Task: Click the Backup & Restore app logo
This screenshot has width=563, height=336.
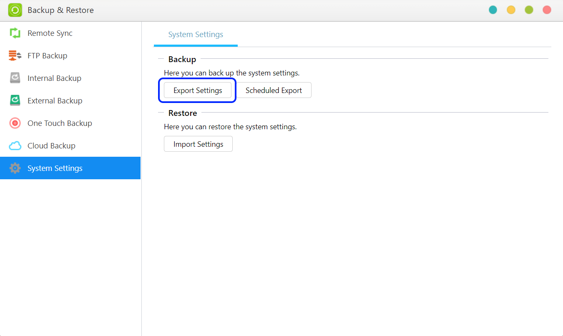Action: 15,10
